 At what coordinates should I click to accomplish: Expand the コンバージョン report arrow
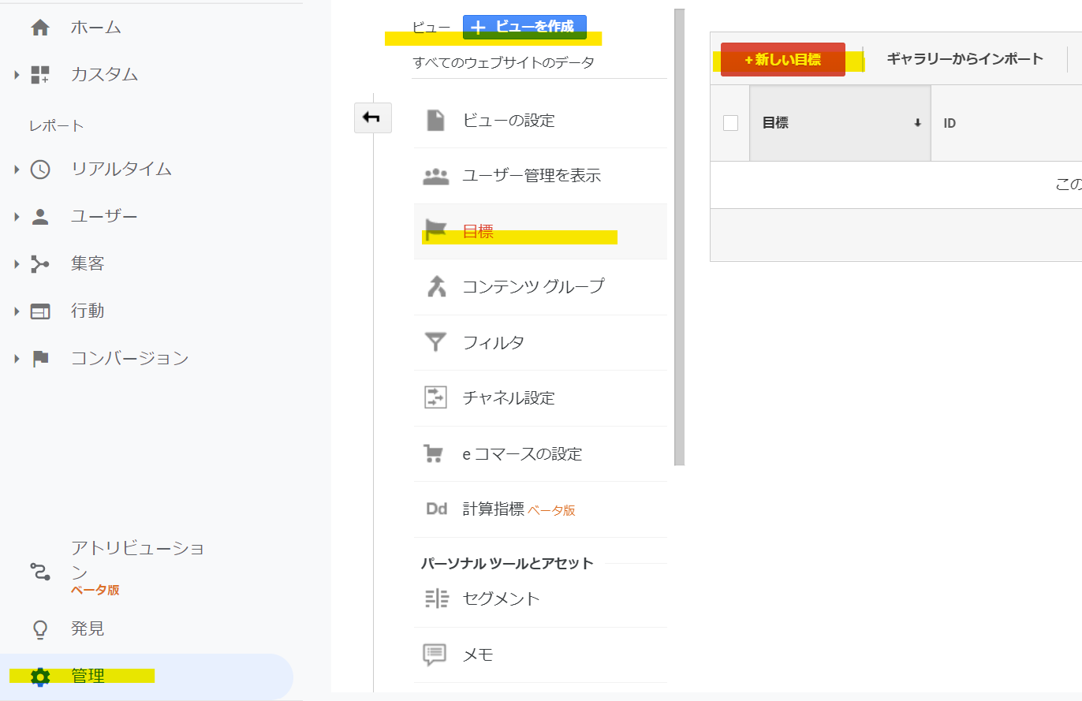pos(17,359)
